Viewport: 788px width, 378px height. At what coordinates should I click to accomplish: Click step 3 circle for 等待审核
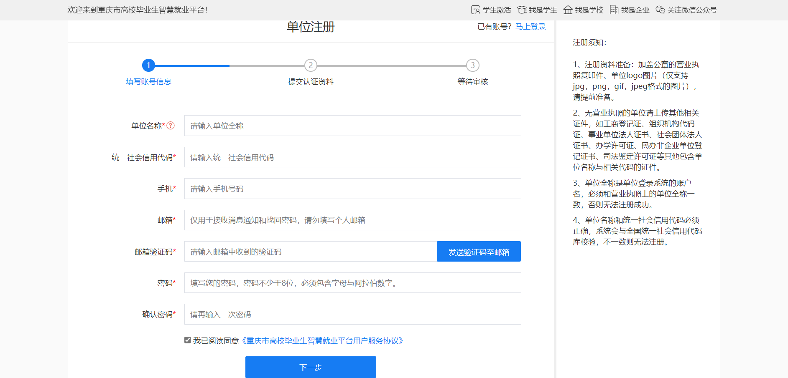[472, 65]
